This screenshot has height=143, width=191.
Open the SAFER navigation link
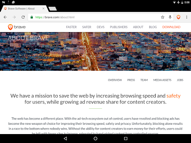click(x=87, y=27)
